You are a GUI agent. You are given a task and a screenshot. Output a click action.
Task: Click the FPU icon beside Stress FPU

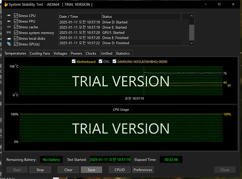pos(9,22)
